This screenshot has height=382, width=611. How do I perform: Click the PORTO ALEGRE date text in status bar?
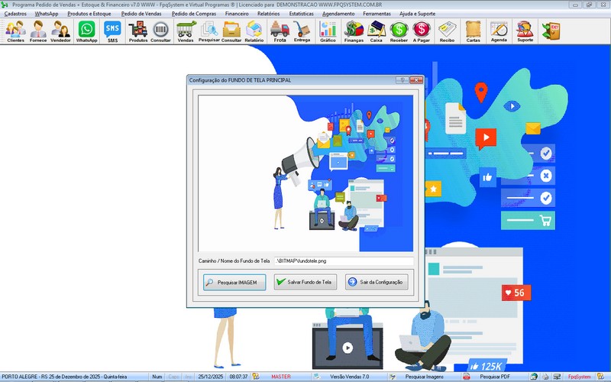click(64, 377)
